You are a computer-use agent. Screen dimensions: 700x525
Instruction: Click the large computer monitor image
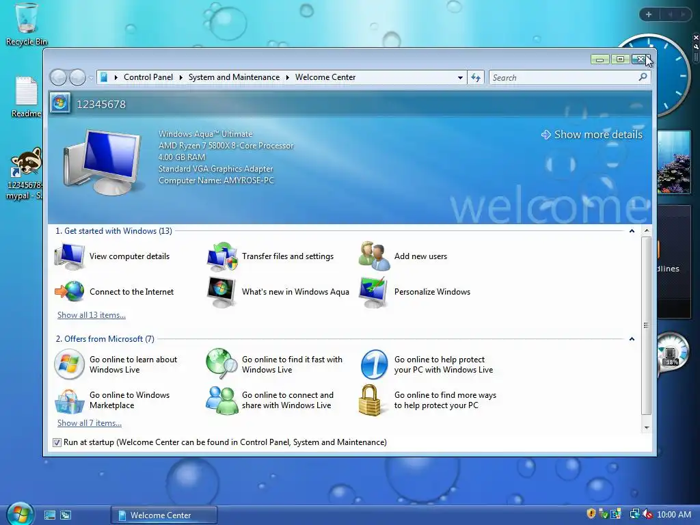coord(103,162)
